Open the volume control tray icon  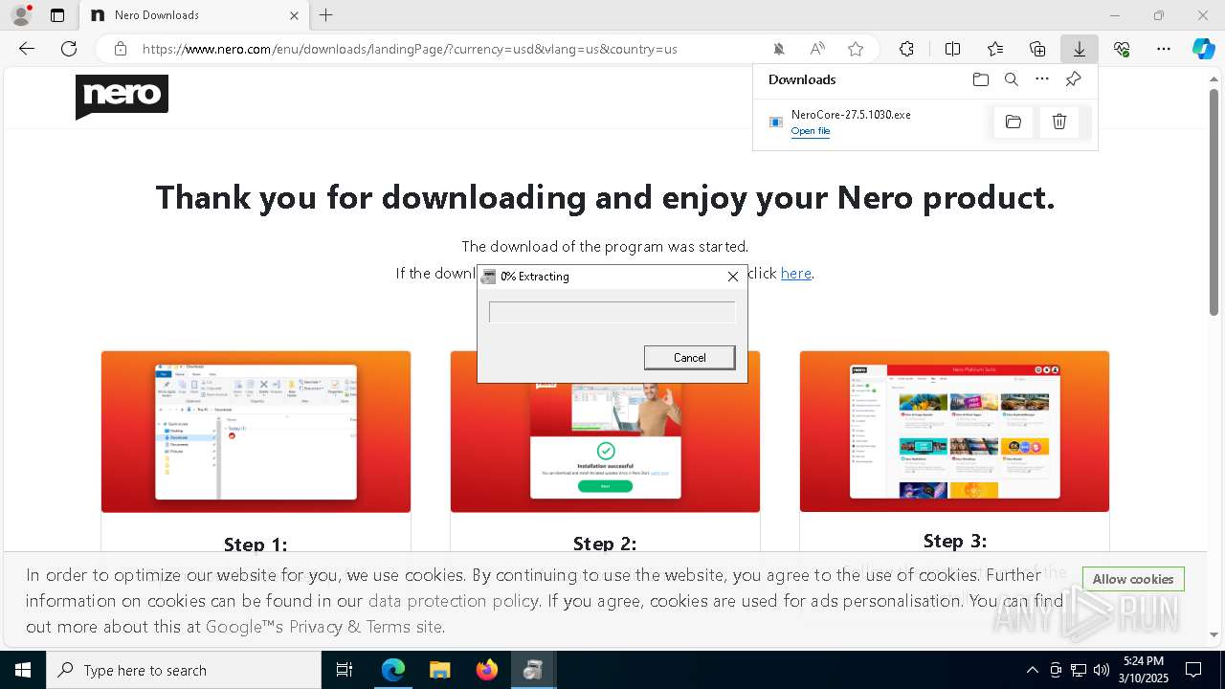[x=1102, y=670]
